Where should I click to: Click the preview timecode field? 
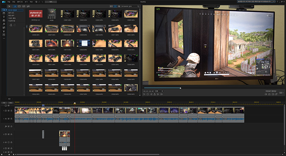pyautogui.click(x=148, y=91)
